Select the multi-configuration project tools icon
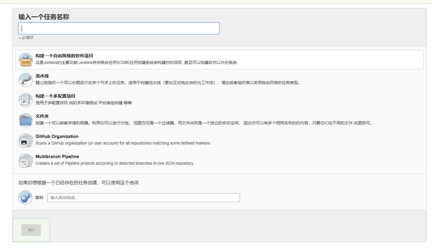 pyautogui.click(x=26, y=100)
